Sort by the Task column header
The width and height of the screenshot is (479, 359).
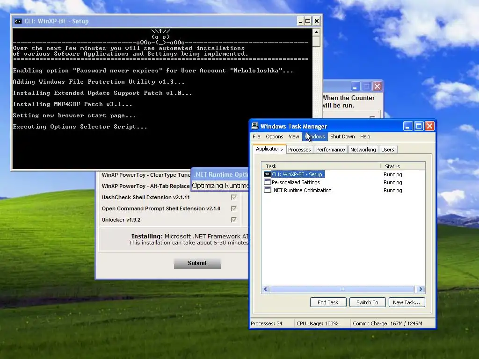pos(321,166)
